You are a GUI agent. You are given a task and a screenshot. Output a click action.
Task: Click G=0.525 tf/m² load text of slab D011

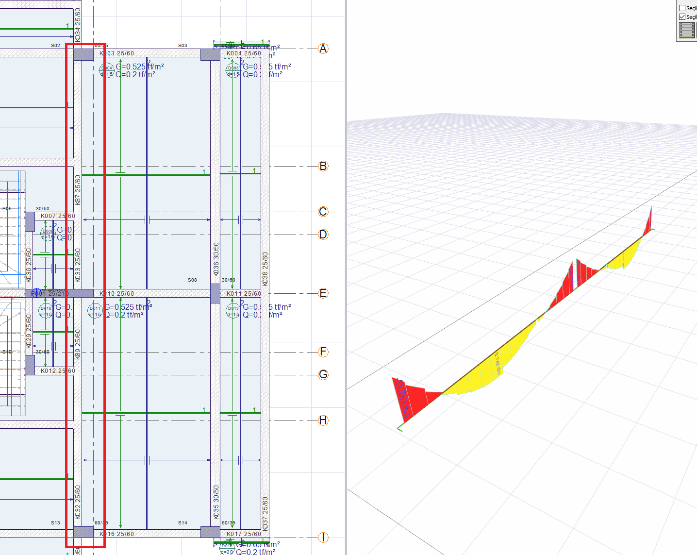128,307
